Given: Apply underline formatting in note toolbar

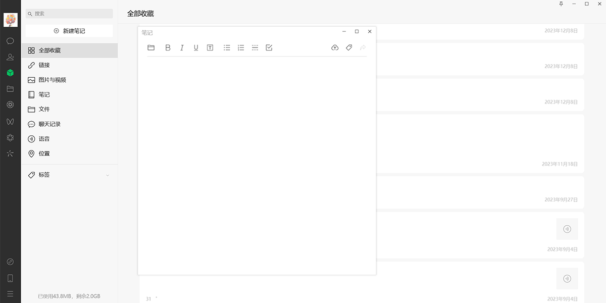Looking at the screenshot, I should point(196,47).
